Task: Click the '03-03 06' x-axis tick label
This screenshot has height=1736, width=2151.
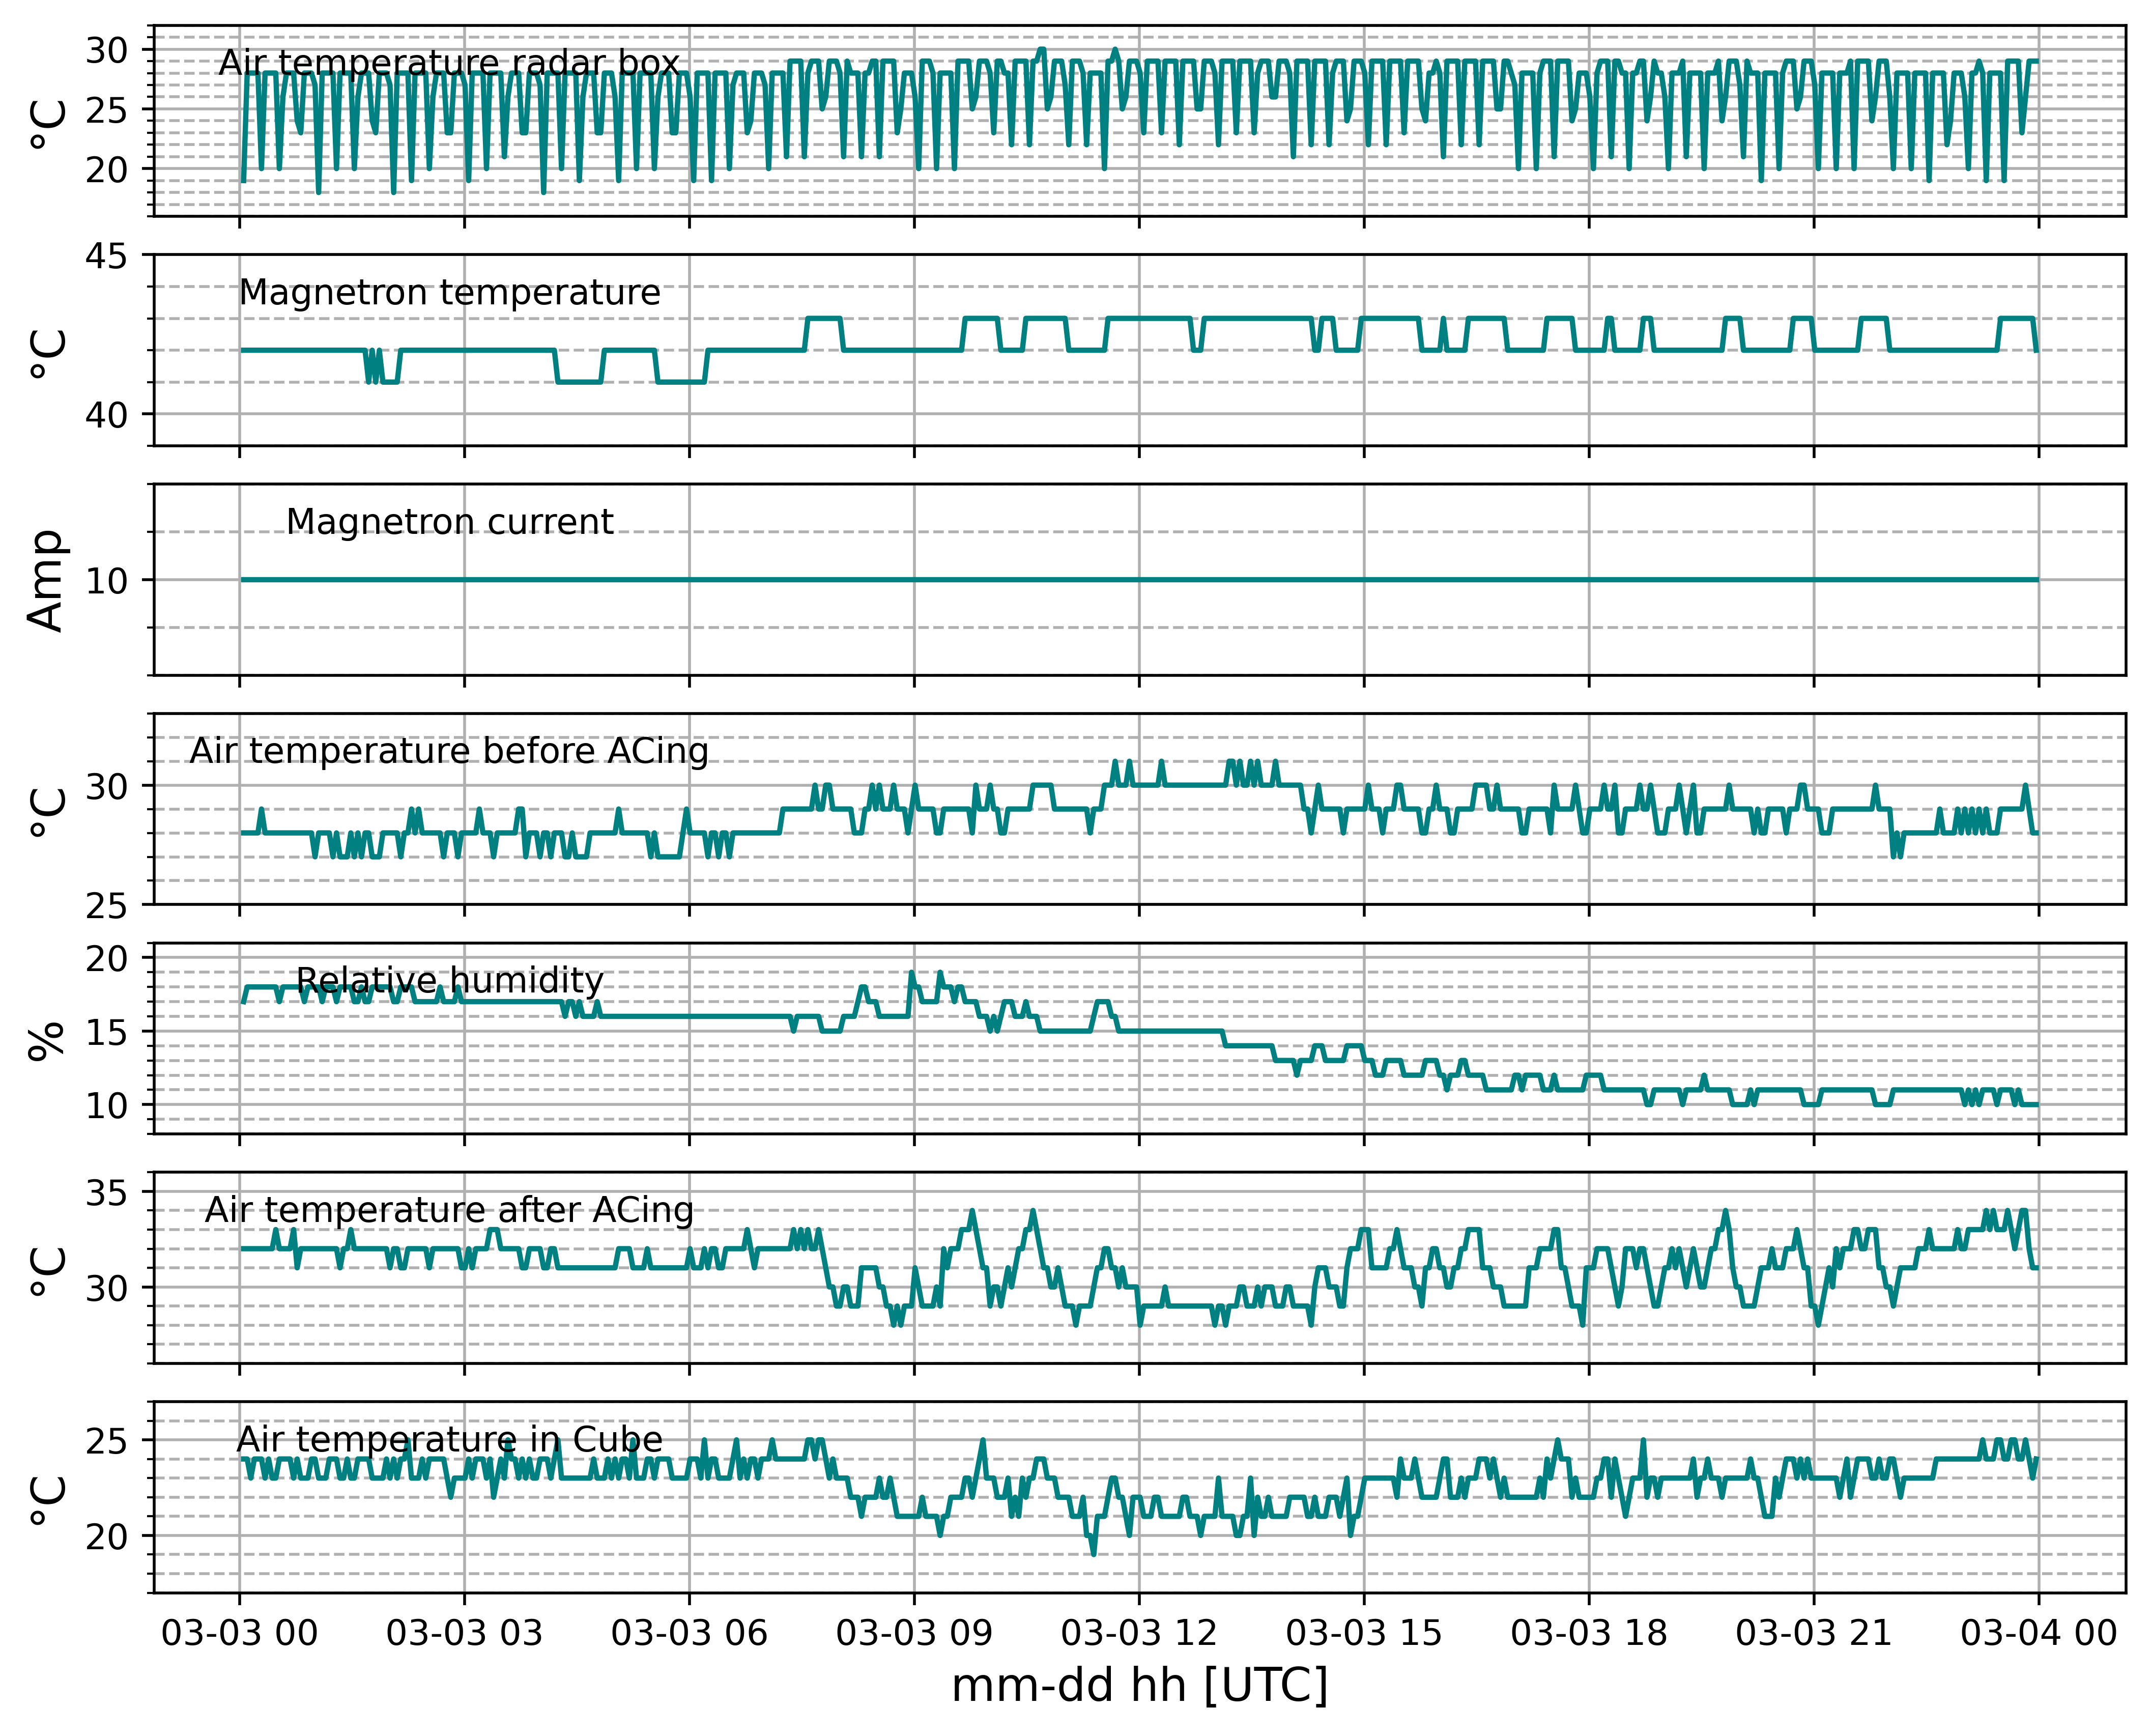Action: click(x=689, y=1633)
